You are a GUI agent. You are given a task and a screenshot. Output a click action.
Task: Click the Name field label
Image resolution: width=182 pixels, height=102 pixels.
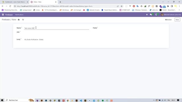pos(19,28)
